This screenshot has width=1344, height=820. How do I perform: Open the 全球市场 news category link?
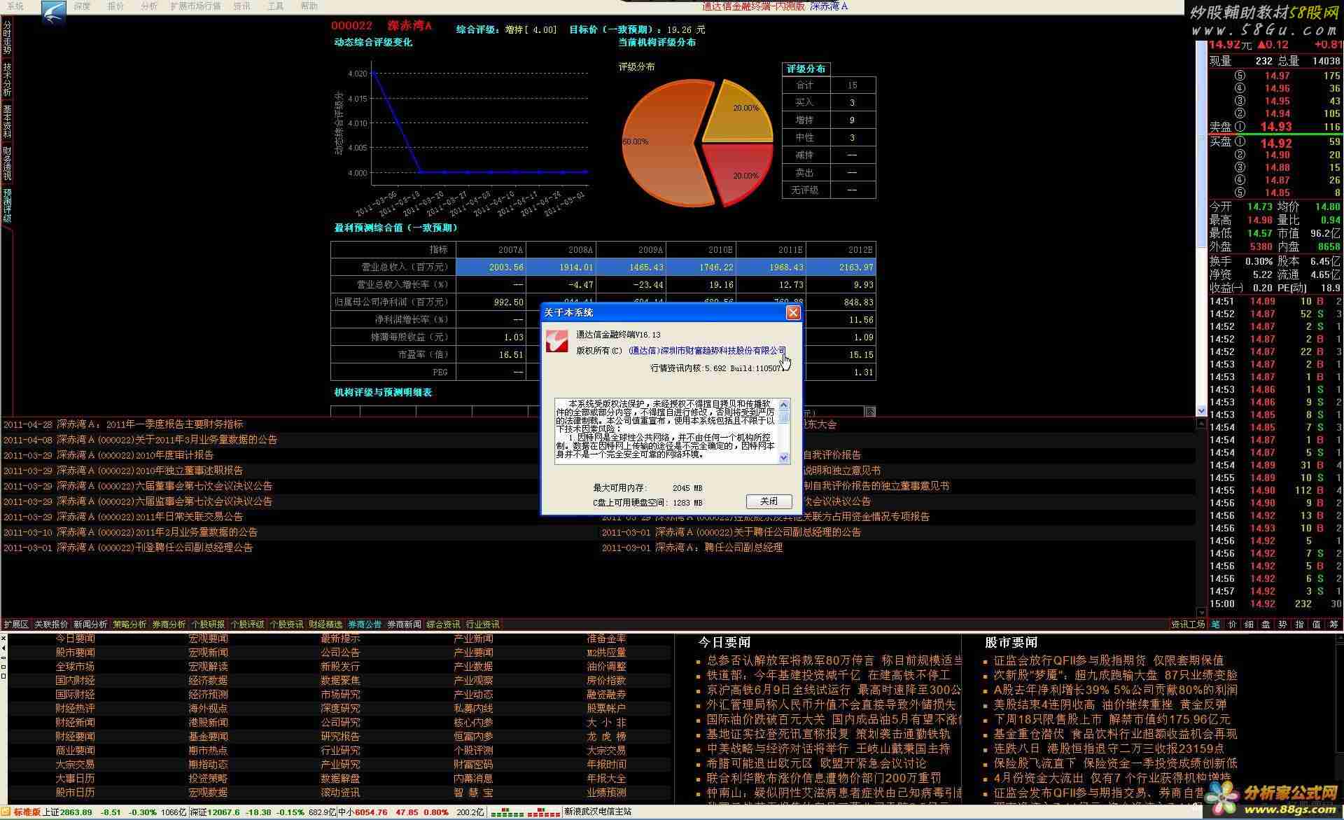tap(75, 667)
